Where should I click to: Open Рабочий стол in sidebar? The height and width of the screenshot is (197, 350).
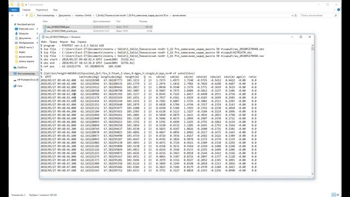[x=25, y=29]
